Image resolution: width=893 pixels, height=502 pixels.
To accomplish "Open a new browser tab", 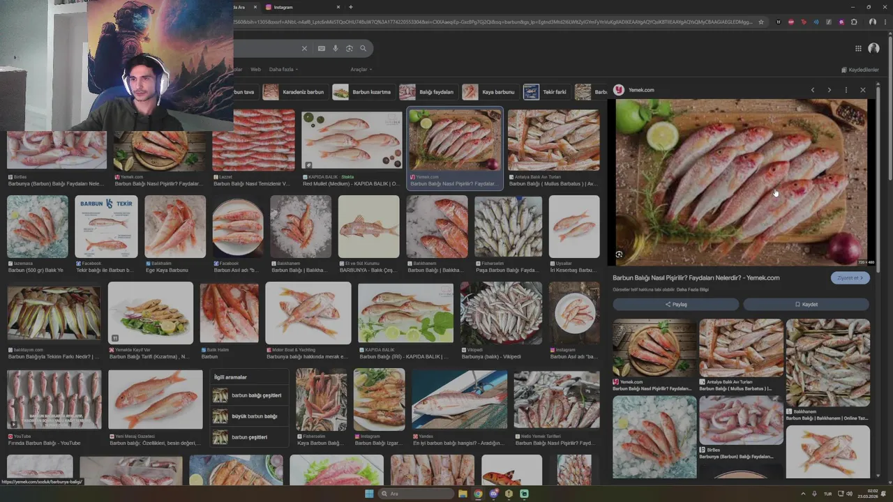I will 350,7.
